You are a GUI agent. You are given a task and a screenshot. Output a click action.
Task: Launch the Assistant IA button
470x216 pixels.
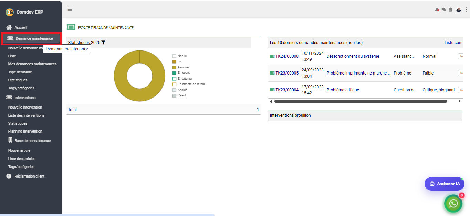[x=445, y=184]
